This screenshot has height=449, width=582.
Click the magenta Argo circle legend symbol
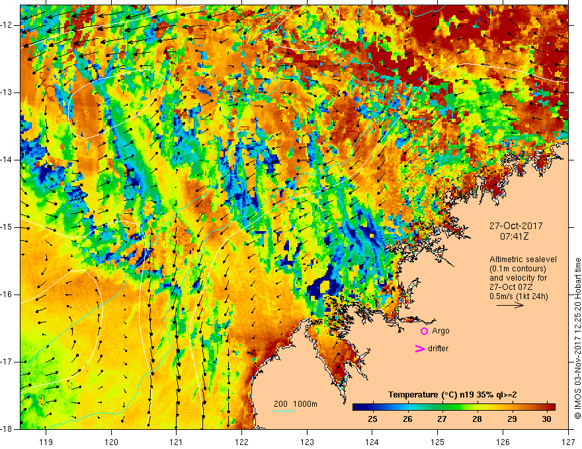424,331
